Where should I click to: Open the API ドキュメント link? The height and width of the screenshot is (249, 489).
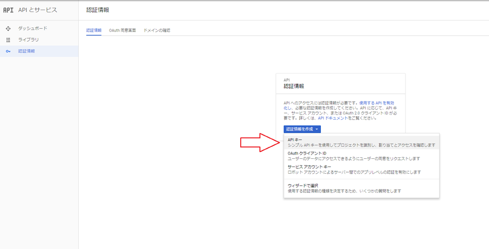[x=333, y=118]
